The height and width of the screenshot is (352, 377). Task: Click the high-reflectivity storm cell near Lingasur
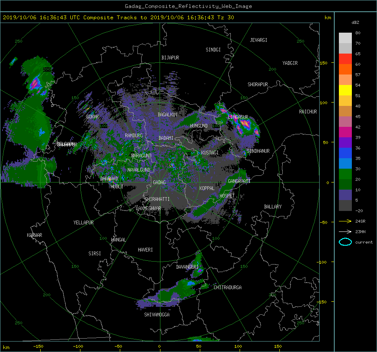[245, 124]
